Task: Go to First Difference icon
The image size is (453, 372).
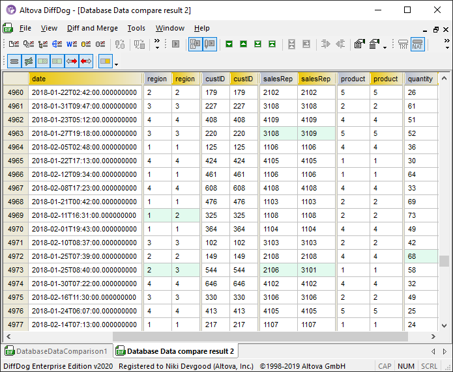Action: point(272,44)
